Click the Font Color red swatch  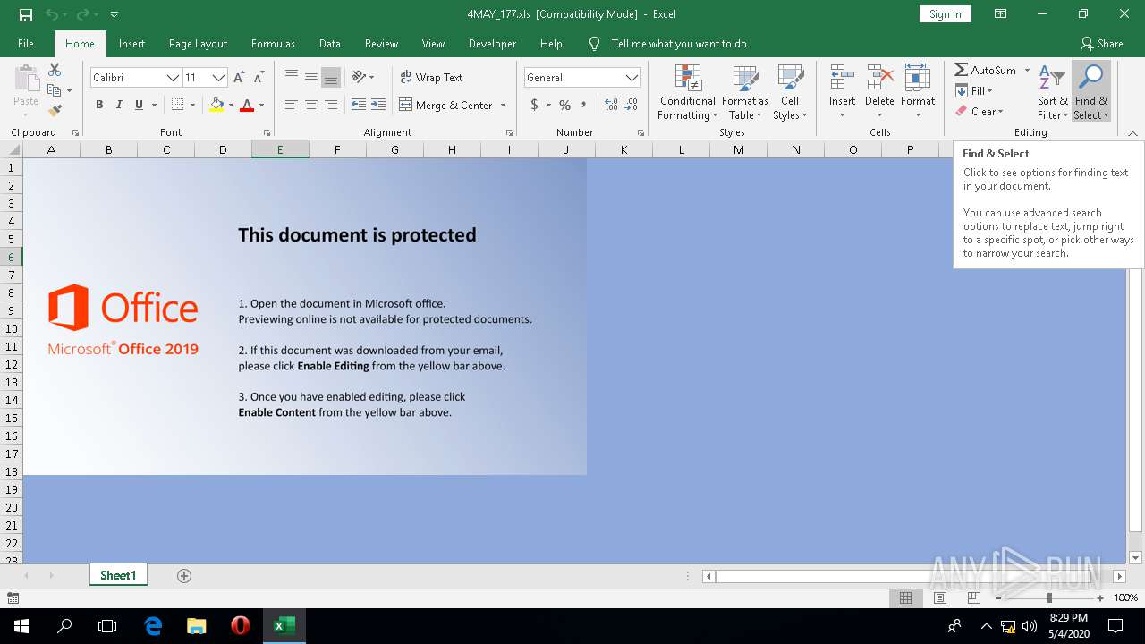(247, 105)
